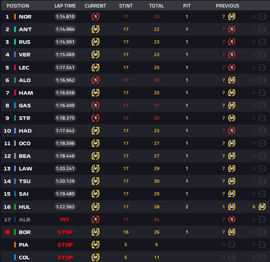
Task: Click the red stop indicator beside BOR
Action: (7, 232)
